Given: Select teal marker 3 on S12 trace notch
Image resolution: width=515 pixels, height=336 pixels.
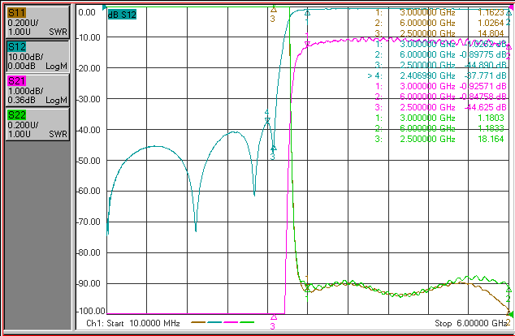Looking at the screenshot, I should 273,148.
